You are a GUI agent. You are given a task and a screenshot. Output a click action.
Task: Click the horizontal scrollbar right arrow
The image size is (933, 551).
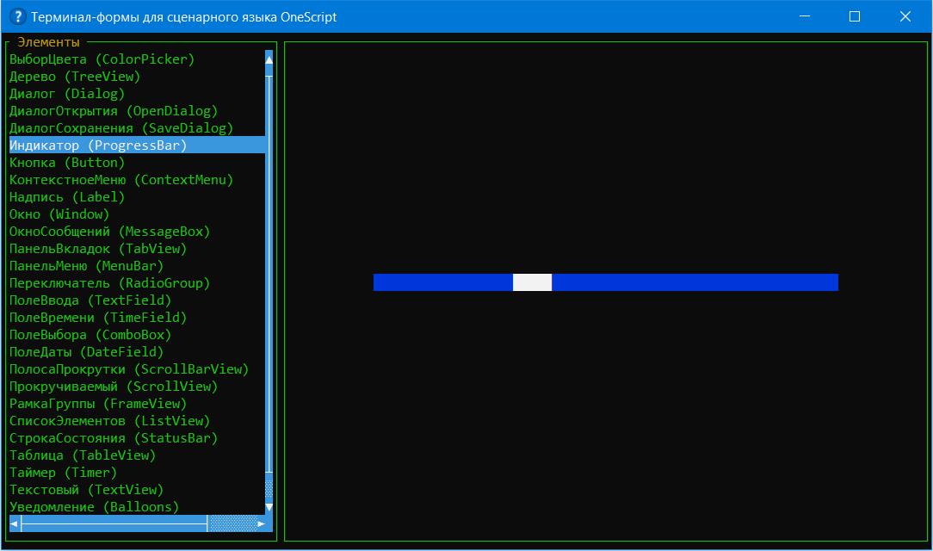tap(261, 523)
